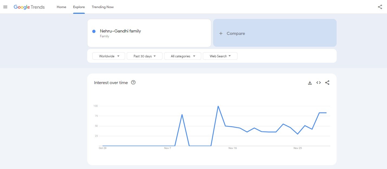This screenshot has height=169, width=387.
Task: Expand the Worldwide region dropdown
Action: pyautogui.click(x=109, y=56)
